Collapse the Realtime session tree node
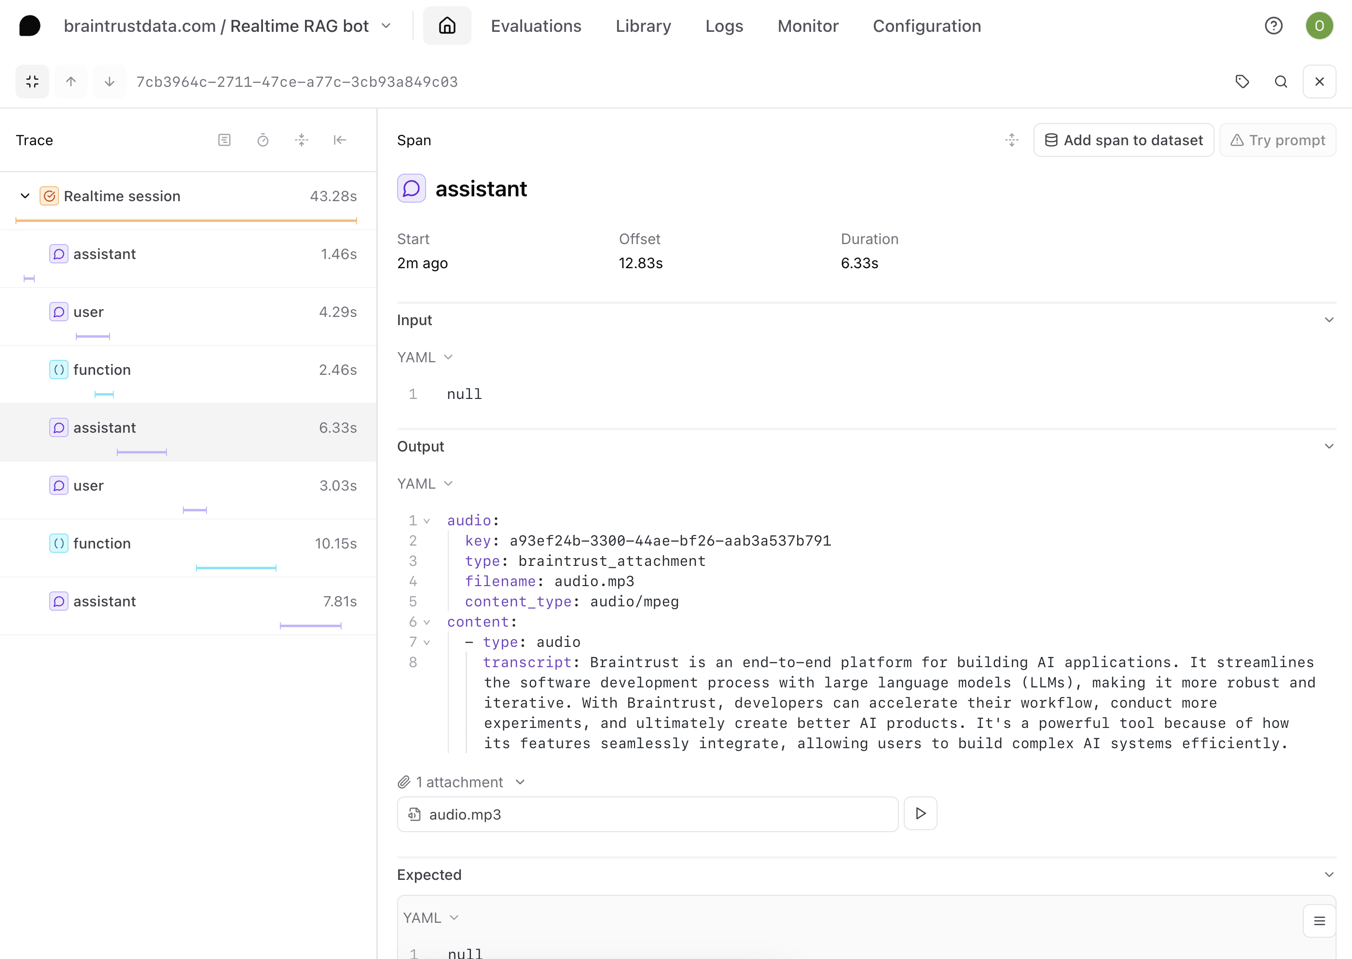This screenshot has height=959, width=1352. pyautogui.click(x=25, y=195)
